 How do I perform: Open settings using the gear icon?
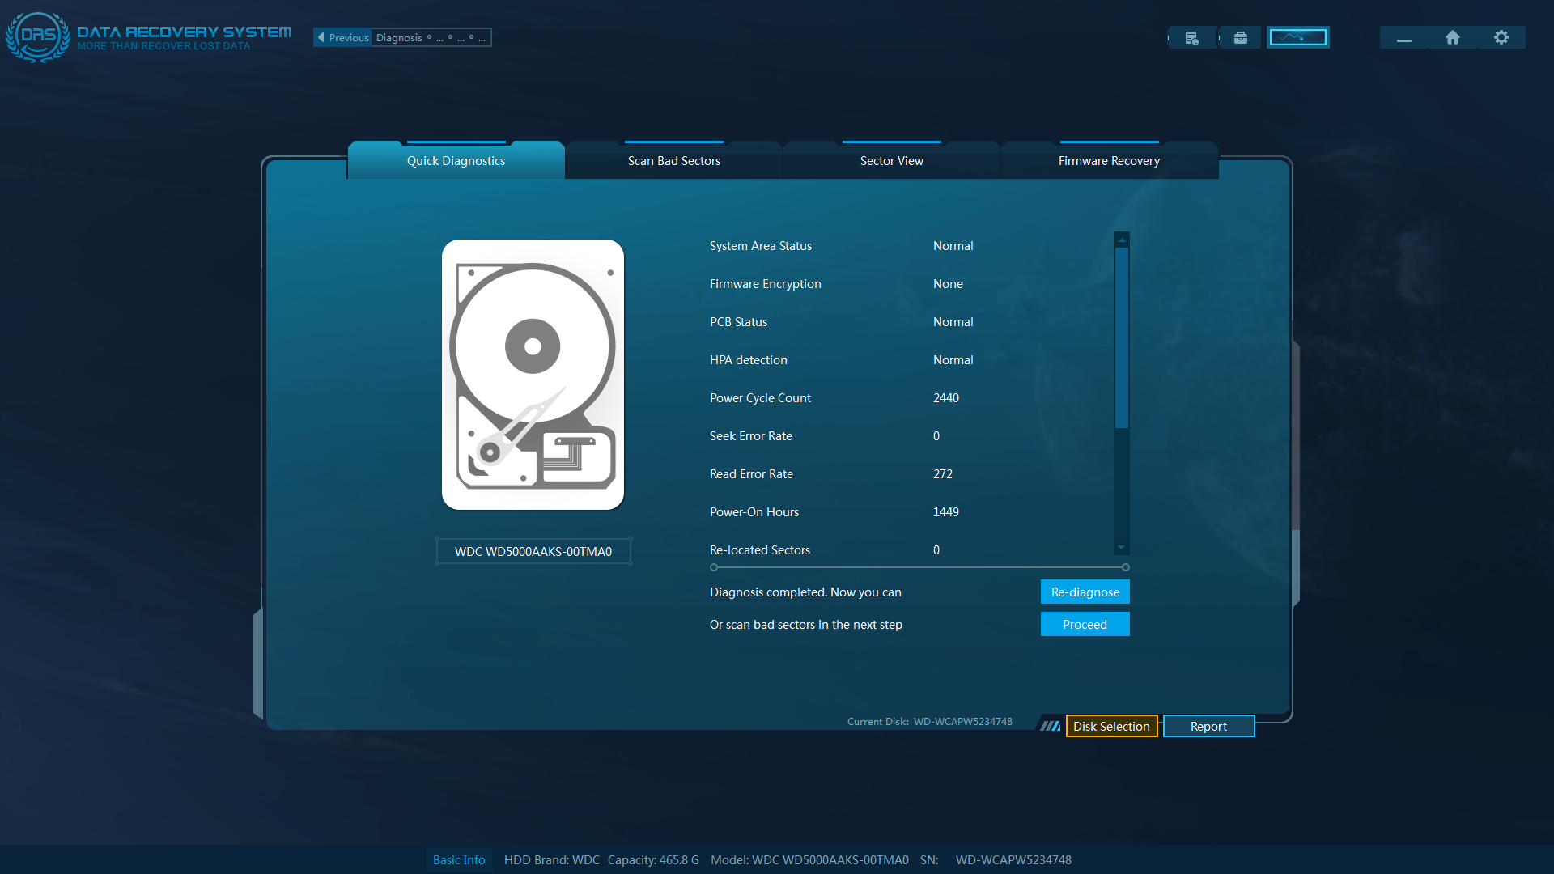coord(1501,37)
